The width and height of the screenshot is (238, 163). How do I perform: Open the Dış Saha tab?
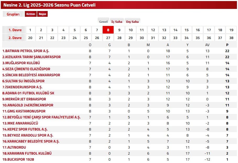pyautogui.click(x=132, y=22)
